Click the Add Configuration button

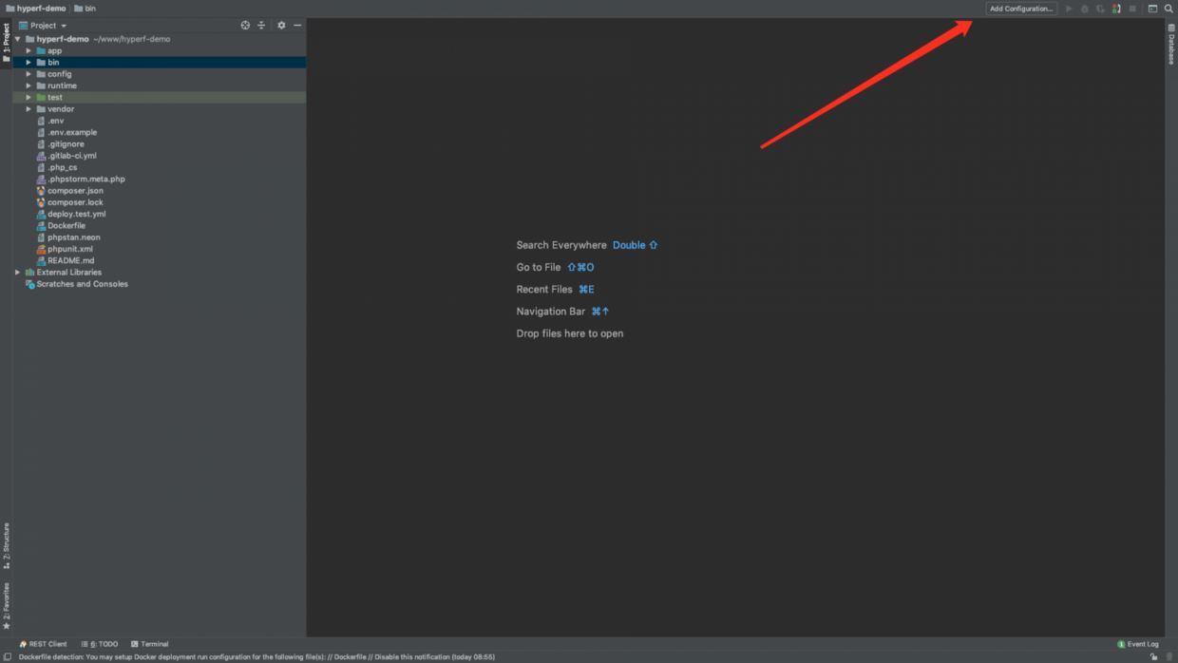point(1021,9)
